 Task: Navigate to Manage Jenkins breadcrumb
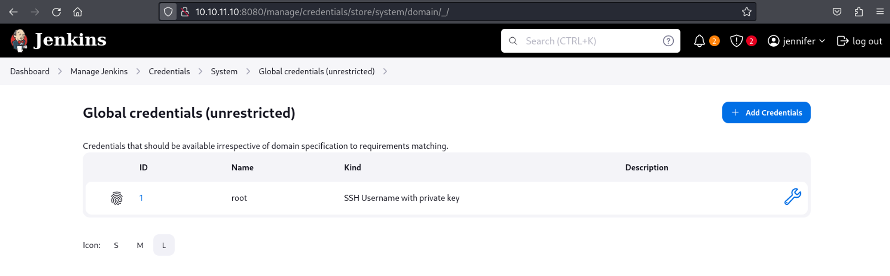coord(99,72)
